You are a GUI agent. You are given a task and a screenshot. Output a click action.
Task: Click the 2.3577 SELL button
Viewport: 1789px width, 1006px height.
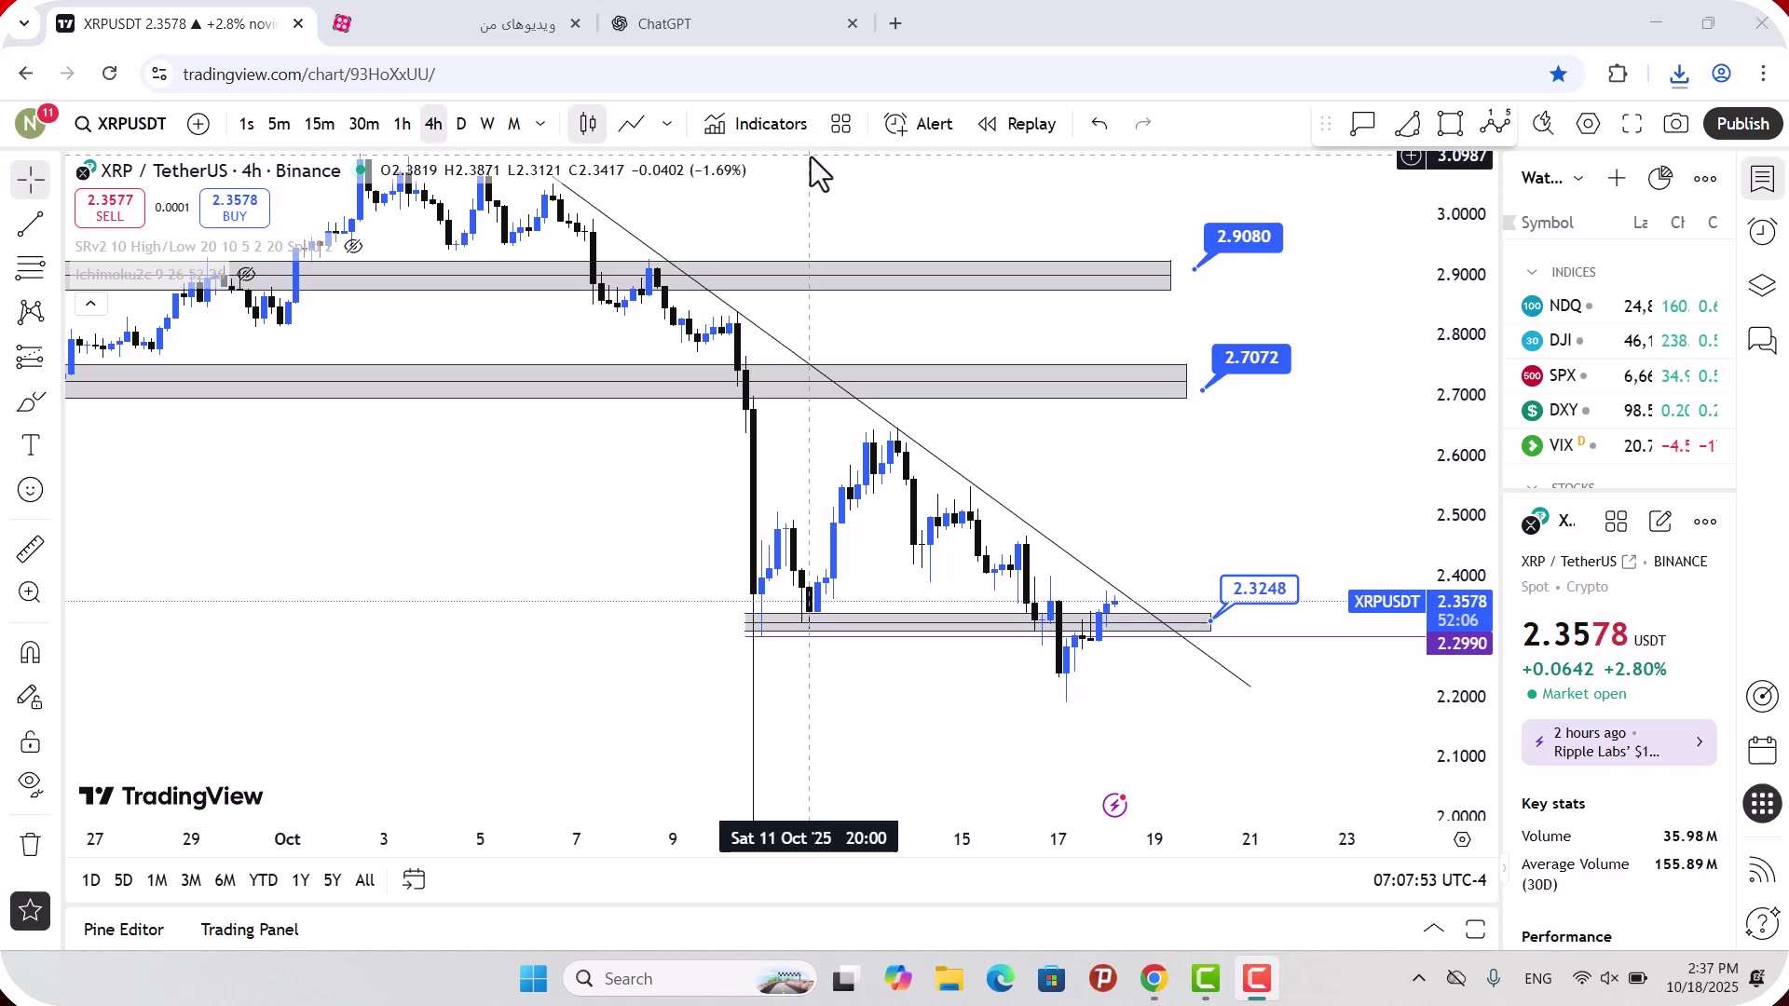point(110,208)
